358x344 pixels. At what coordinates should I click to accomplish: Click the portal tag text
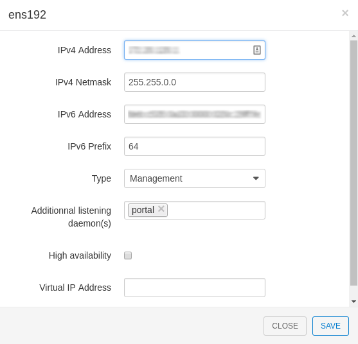143,210
